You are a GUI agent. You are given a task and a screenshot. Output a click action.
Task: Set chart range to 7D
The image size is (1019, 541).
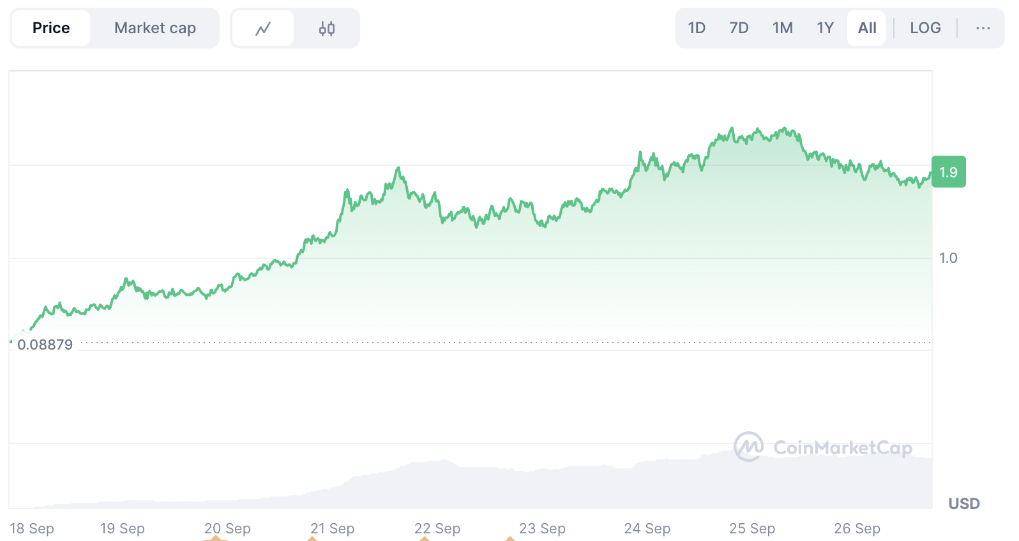739,28
